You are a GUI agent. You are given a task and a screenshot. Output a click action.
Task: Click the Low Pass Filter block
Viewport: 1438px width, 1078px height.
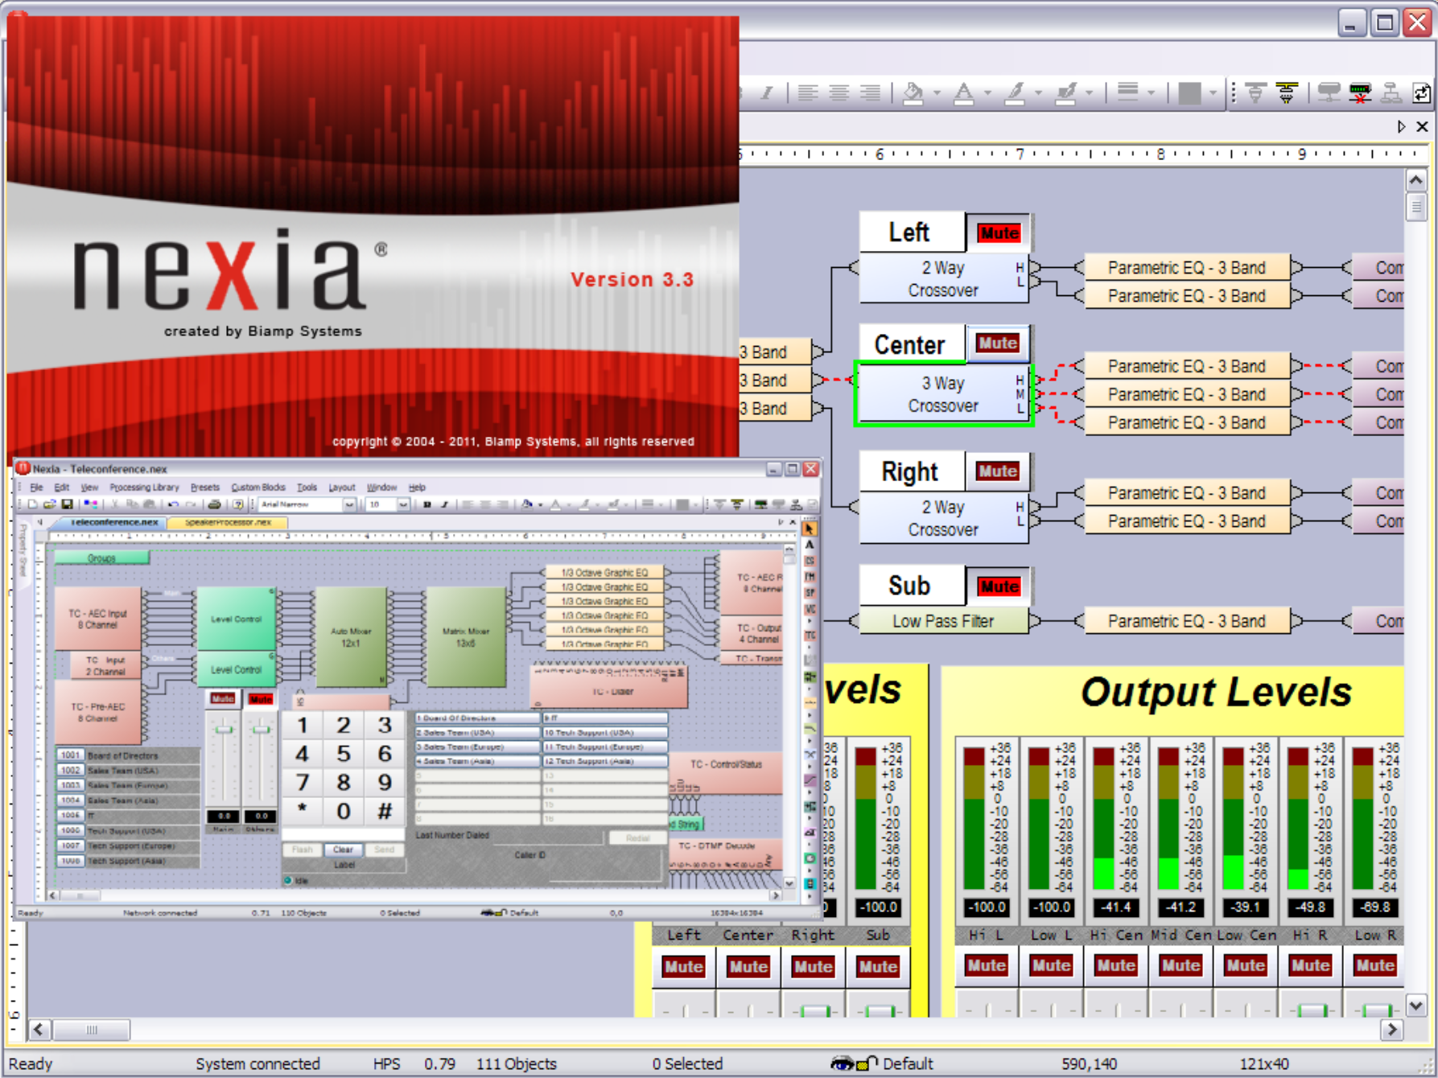[943, 621]
